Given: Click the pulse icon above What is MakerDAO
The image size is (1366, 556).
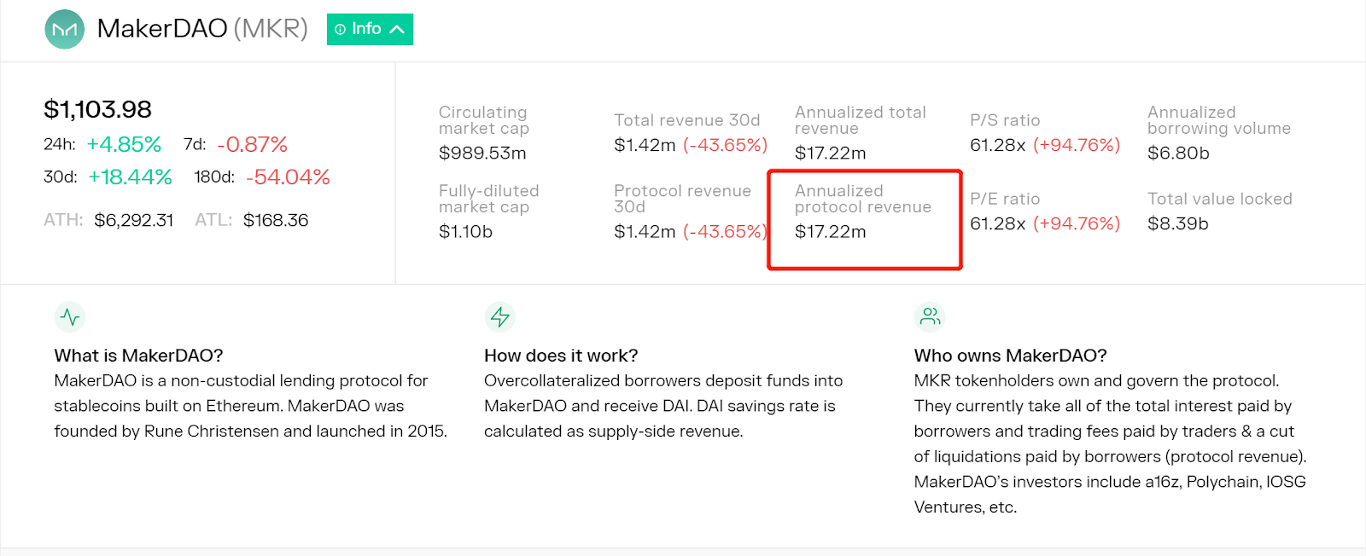Looking at the screenshot, I should pyautogui.click(x=70, y=317).
